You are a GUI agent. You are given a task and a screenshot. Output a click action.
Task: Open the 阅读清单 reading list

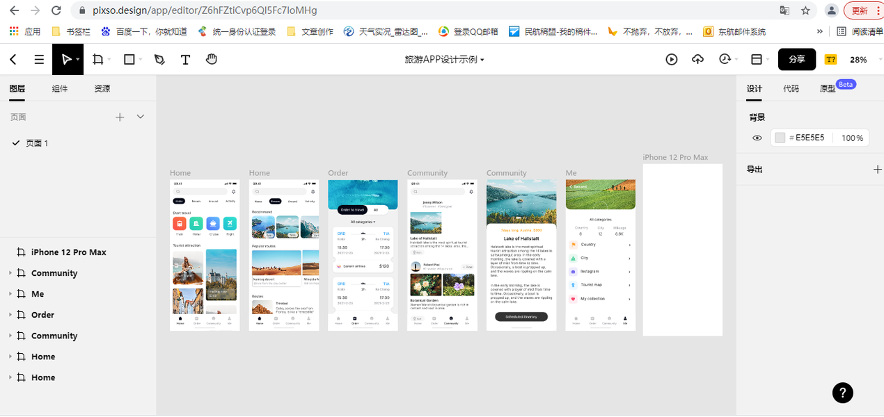(860, 31)
